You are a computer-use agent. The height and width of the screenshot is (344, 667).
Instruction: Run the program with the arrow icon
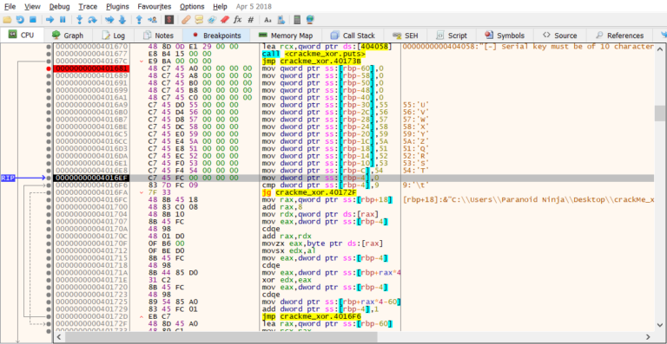pos(50,20)
